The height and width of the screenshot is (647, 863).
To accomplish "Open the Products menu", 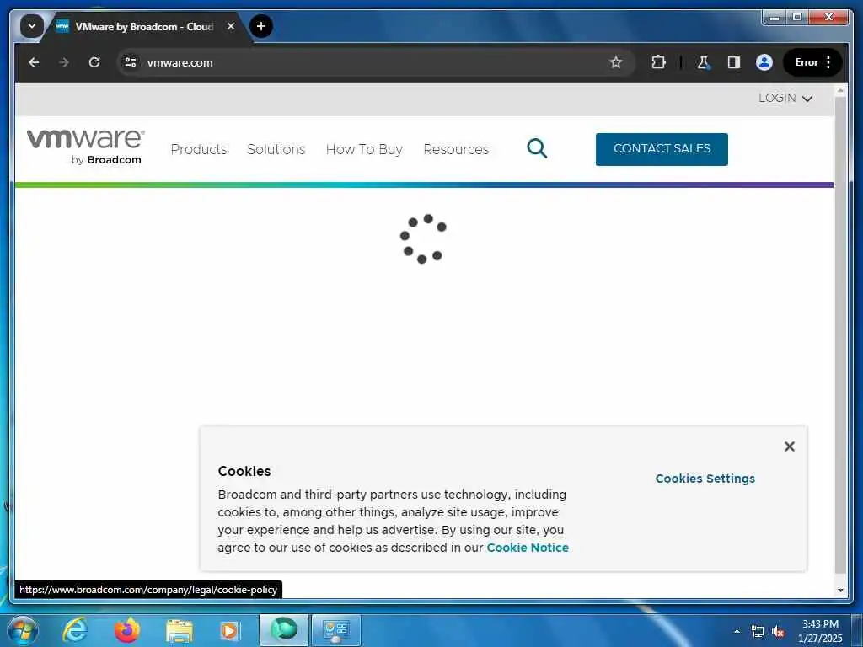I will click(x=199, y=149).
